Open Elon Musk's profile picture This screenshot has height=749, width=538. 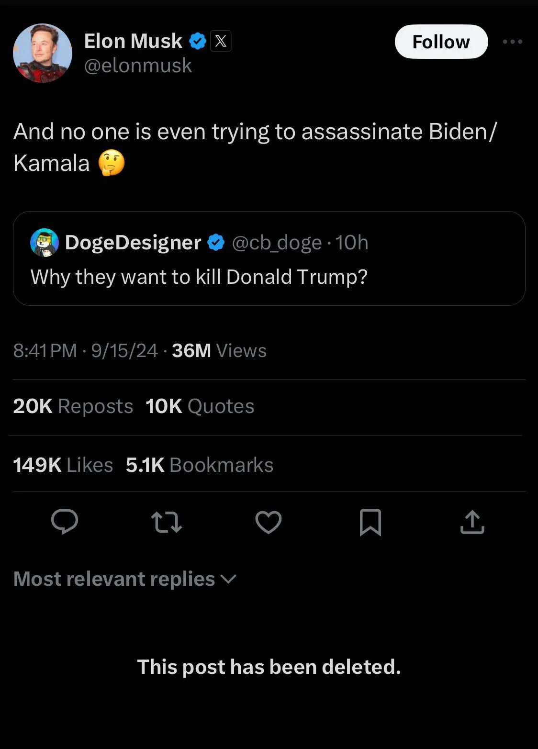(42, 53)
